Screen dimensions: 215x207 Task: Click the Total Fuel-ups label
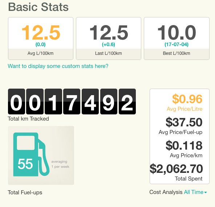25,192
